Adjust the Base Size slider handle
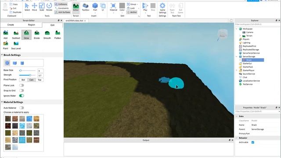The image size is (281, 158). [21, 71]
